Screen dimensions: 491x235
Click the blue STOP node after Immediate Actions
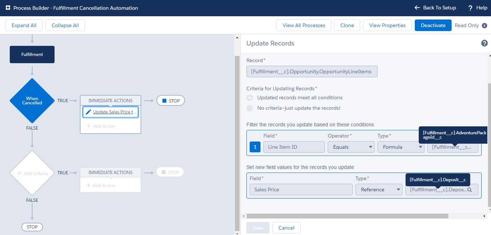pos(171,101)
